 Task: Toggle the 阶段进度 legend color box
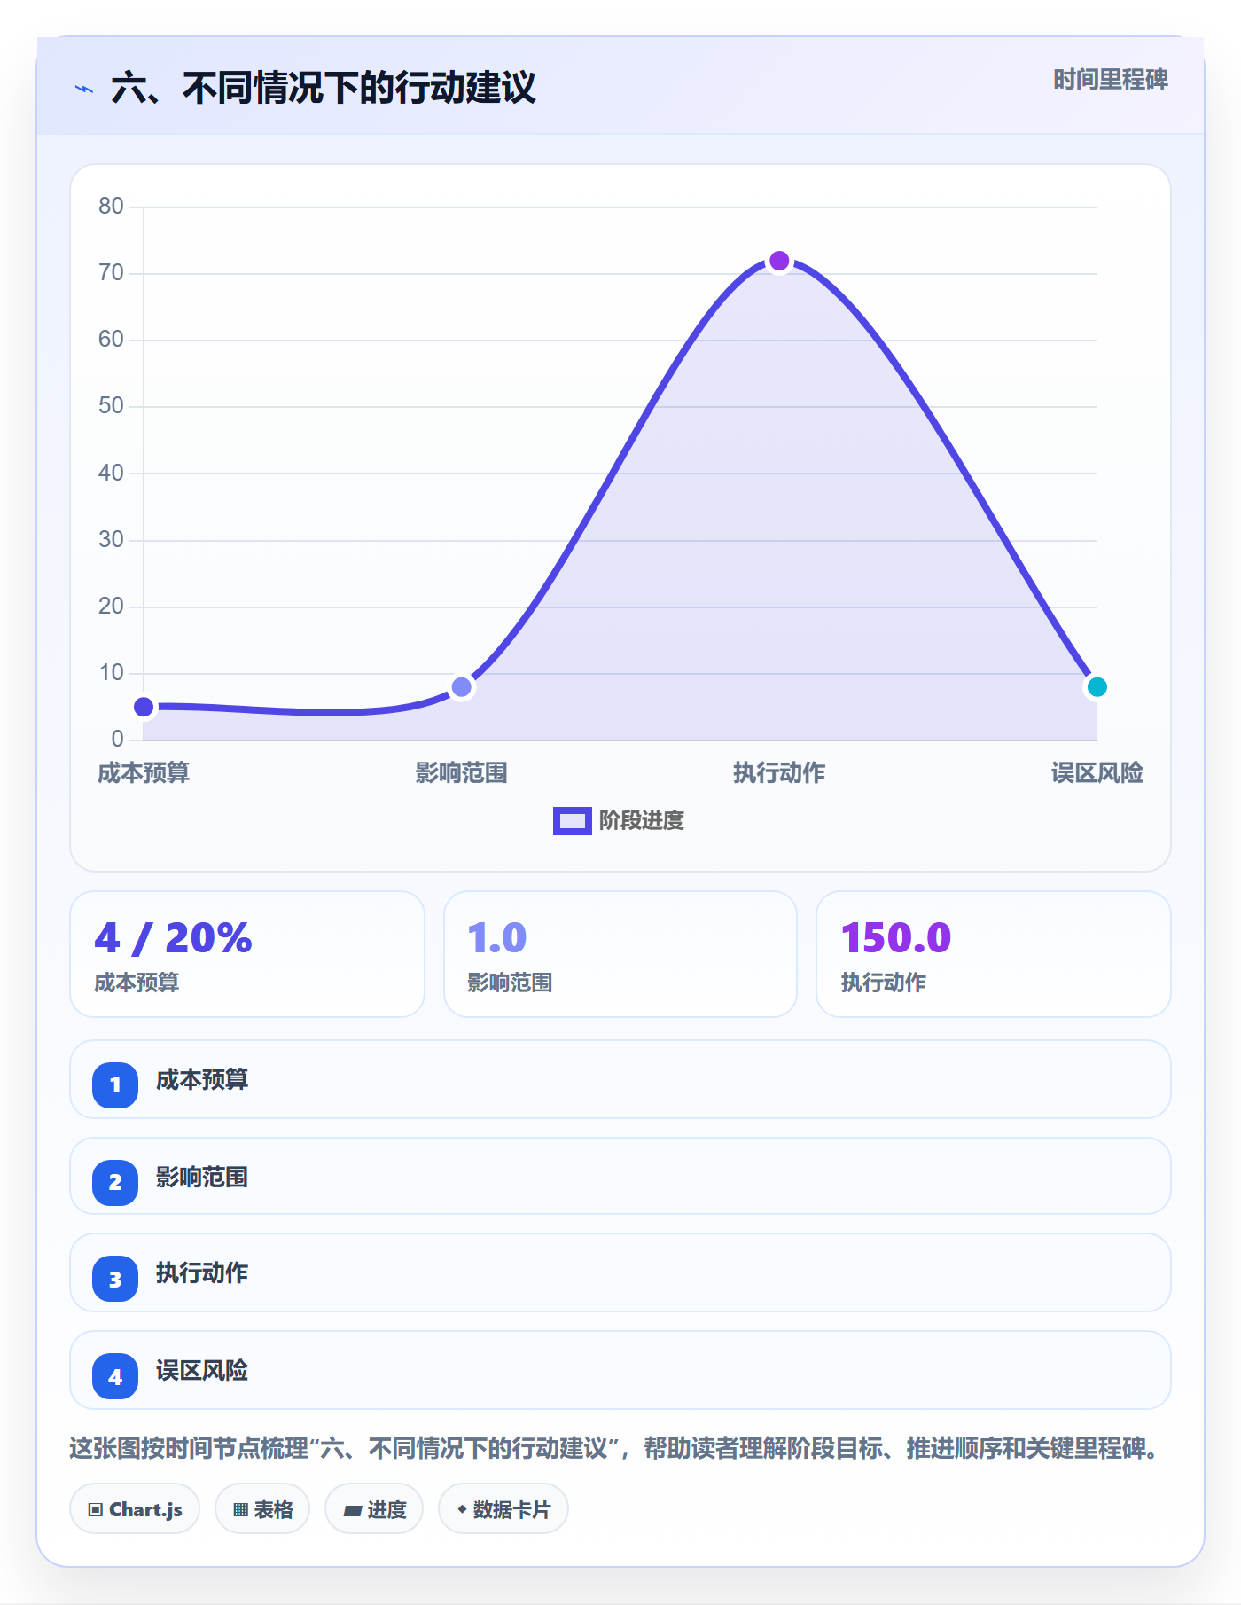click(x=572, y=821)
